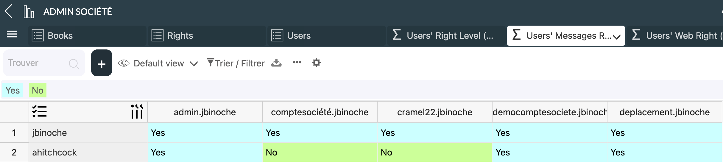The height and width of the screenshot is (168, 723).
Task: Click ahitchcock's Yes cell under admin.jbinoche
Action: 205,152
